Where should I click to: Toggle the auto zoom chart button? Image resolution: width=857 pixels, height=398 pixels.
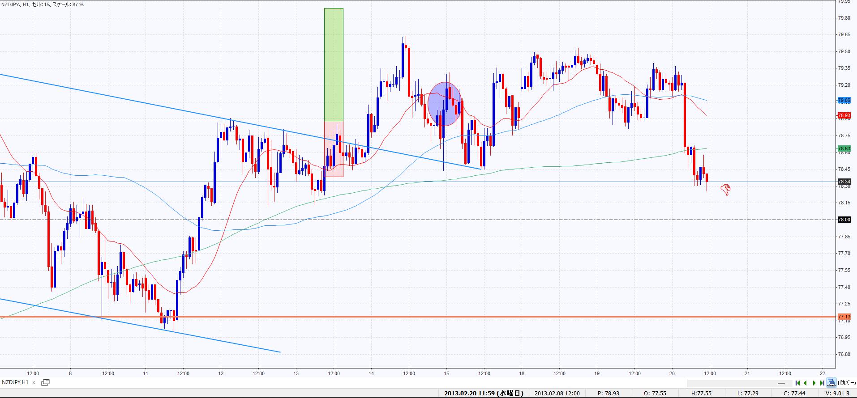tap(831, 383)
